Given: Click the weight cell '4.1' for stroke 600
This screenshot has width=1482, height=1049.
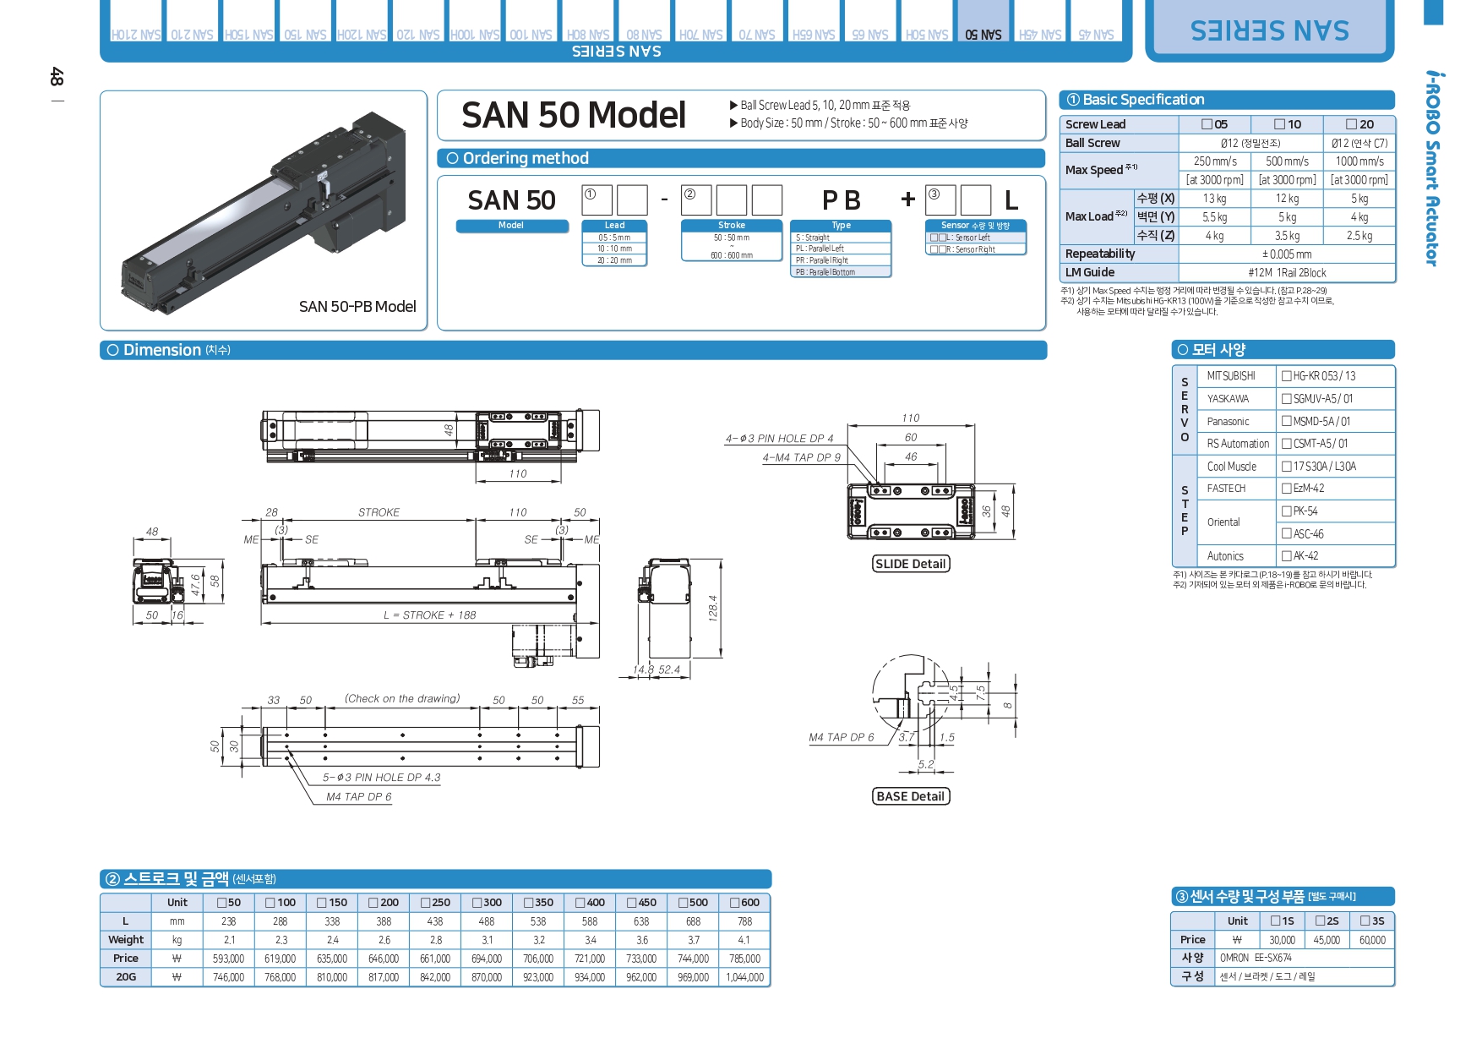Looking at the screenshot, I should click(x=744, y=940).
